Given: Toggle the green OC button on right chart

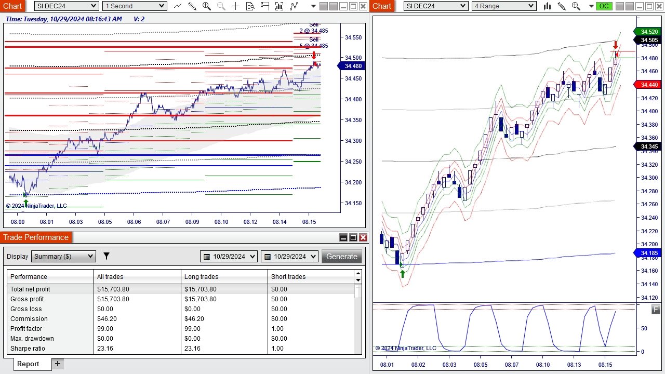Looking at the screenshot, I should tap(604, 6).
